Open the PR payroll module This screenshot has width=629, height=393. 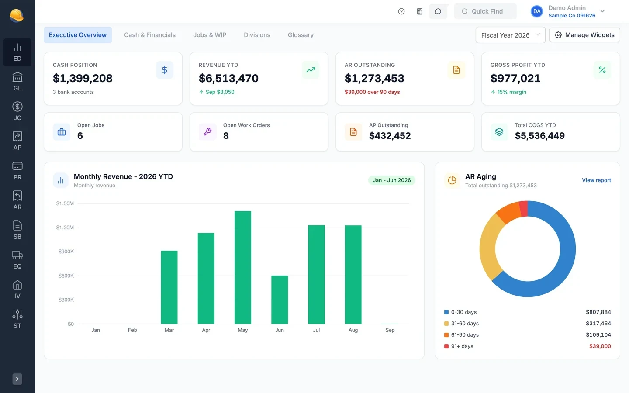tap(17, 171)
